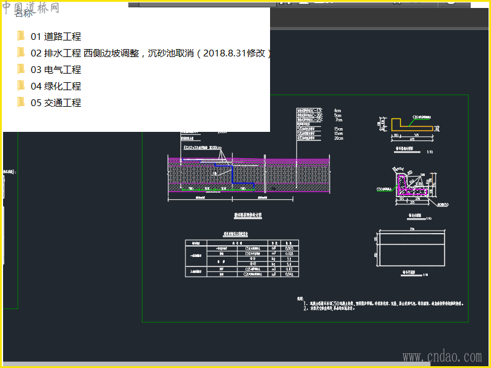This screenshot has height=368, width=491.
Task: Open the www.cndao.com watermark link
Action: tap(442, 356)
